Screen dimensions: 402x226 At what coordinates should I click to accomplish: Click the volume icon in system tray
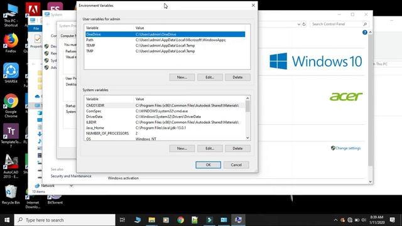click(x=364, y=220)
